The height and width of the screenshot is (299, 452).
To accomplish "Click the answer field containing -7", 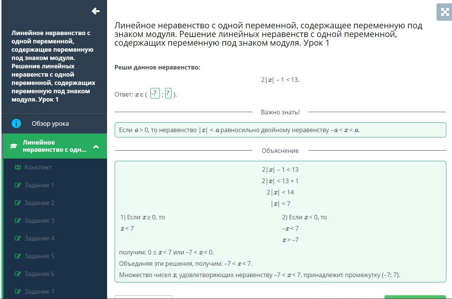I will (x=155, y=93).
